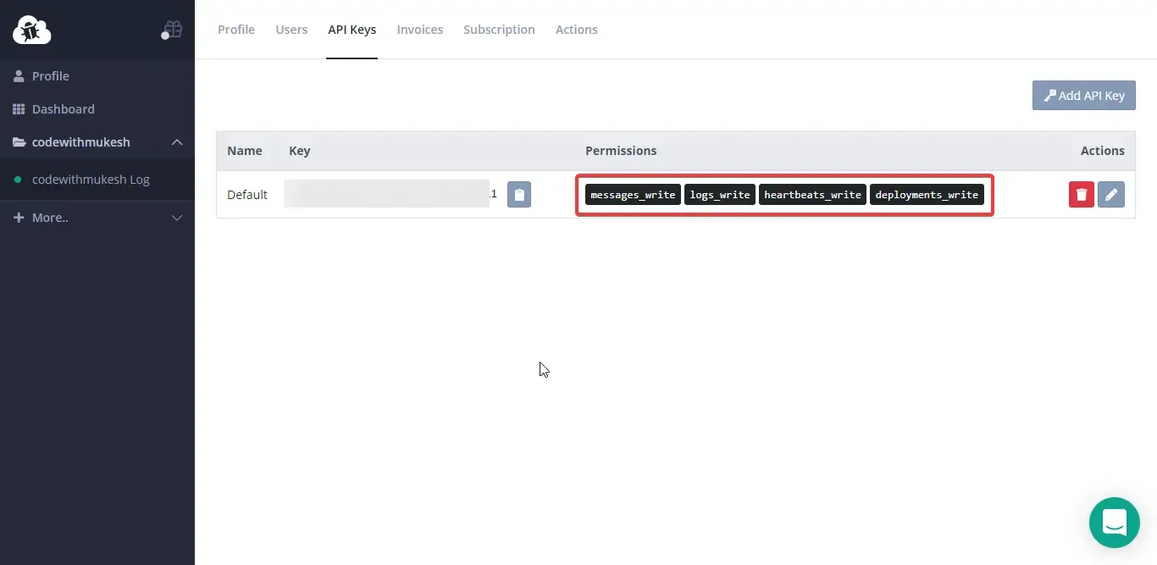Collapse the codewithmukesh sidebar section
This screenshot has height=565, width=1157.
click(177, 142)
